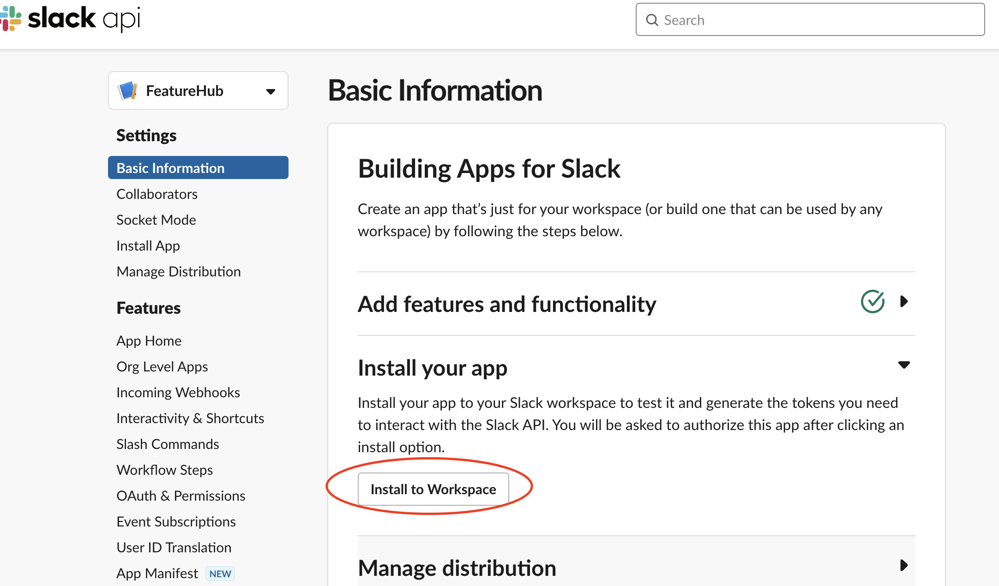Click the Slack API logo icon
Viewport: 999px width, 586px height.
point(13,19)
